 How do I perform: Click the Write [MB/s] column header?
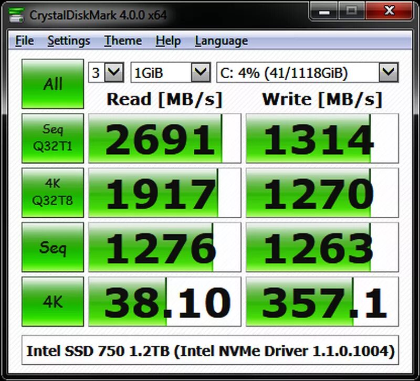tap(322, 99)
